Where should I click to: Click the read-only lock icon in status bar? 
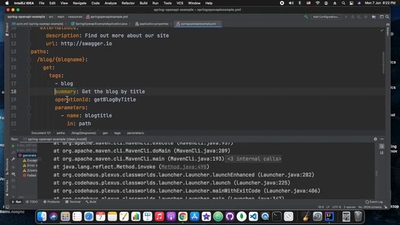386,207
